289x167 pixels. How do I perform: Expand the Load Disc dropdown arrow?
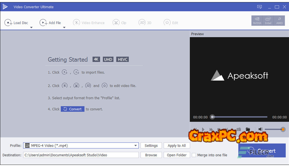[x=31, y=28]
